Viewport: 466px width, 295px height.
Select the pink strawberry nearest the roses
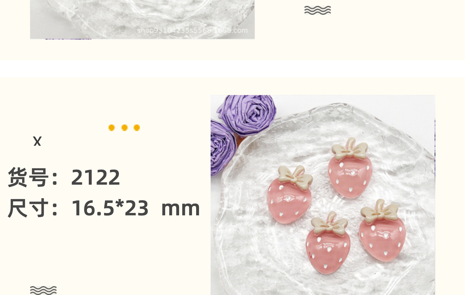[290, 195]
